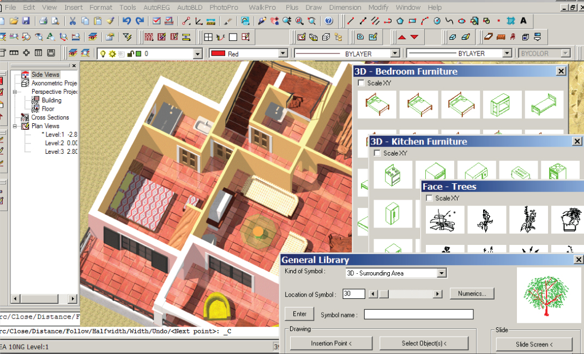Click the blue Help question mark icon

[328, 21]
